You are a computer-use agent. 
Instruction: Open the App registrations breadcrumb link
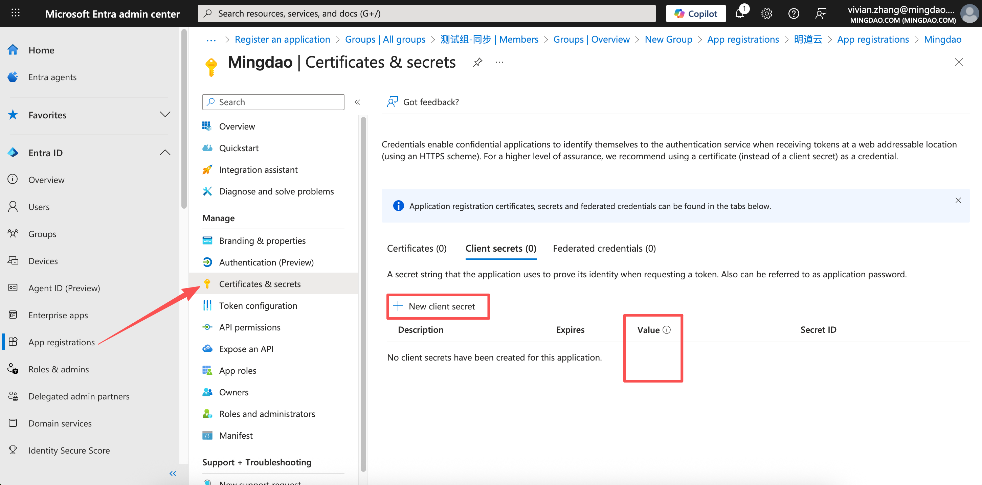pyautogui.click(x=873, y=39)
